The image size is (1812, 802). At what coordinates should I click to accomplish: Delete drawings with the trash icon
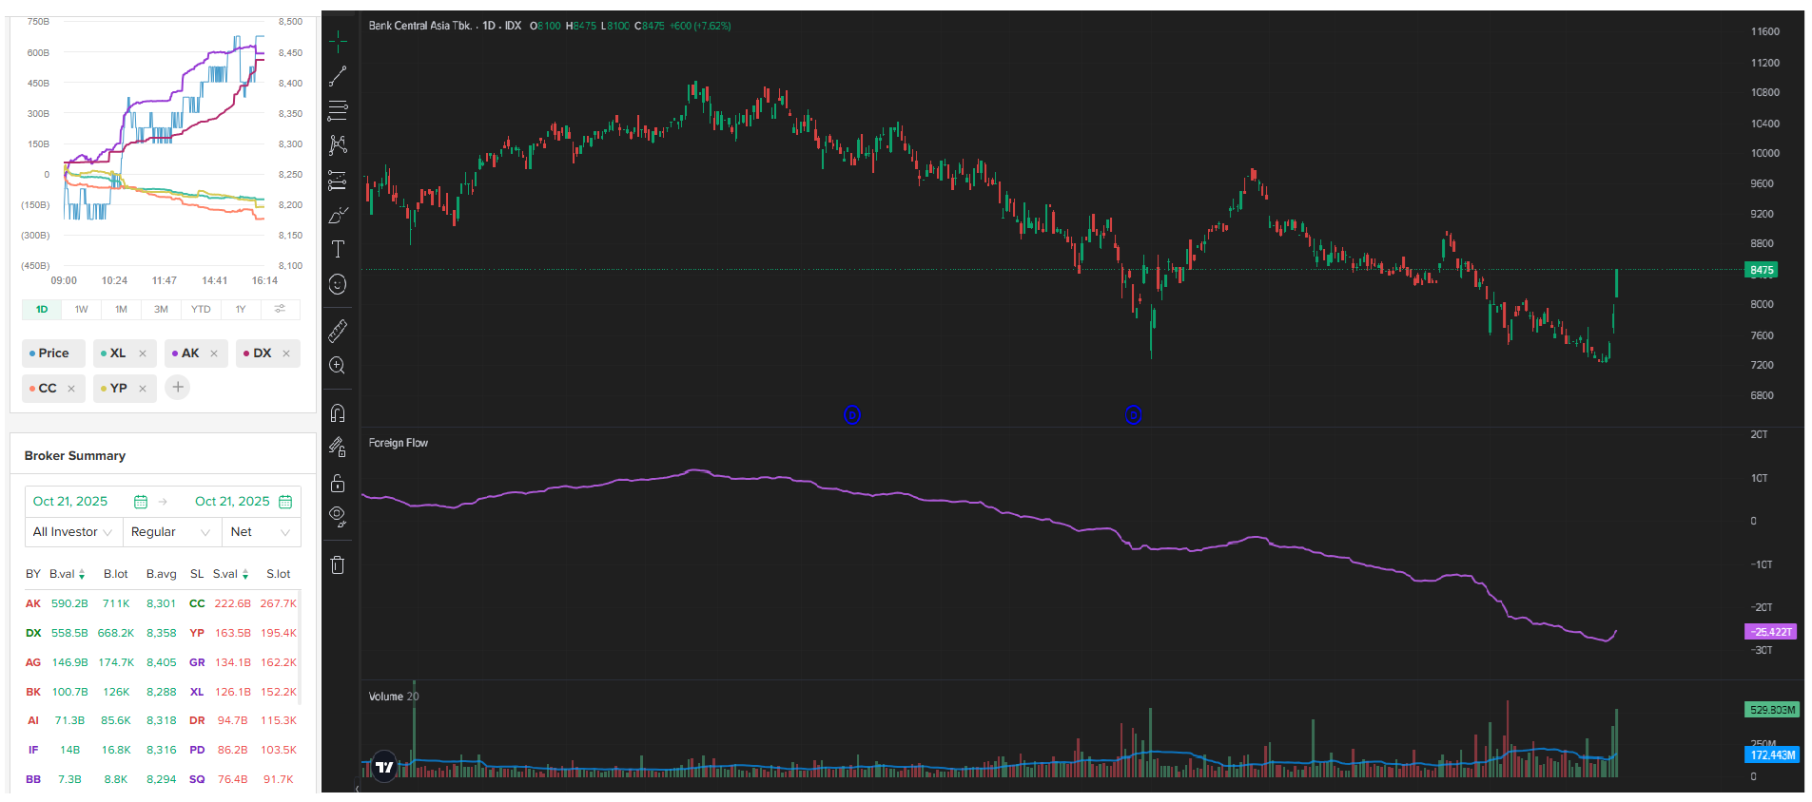[x=338, y=565]
